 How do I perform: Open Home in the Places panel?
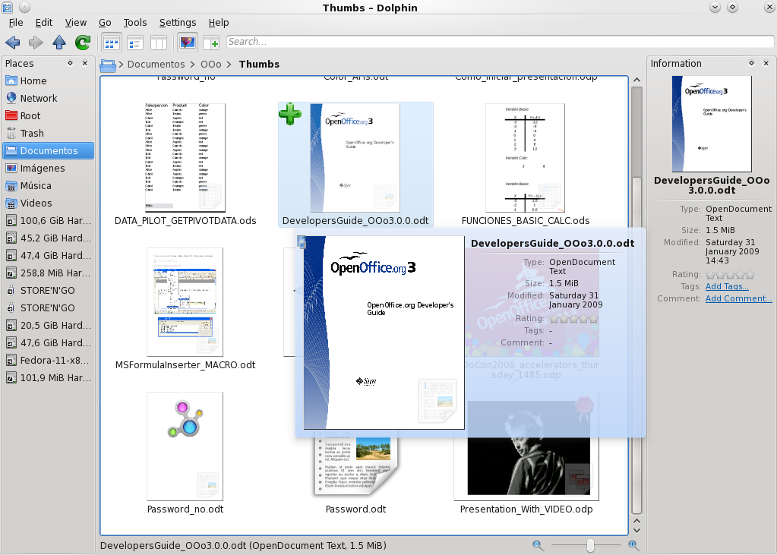(x=48, y=80)
